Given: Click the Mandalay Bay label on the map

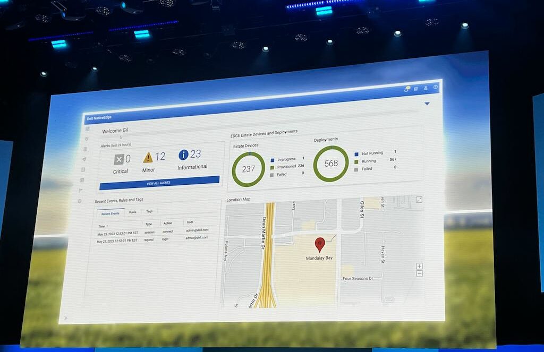Looking at the screenshot, I should (x=319, y=258).
